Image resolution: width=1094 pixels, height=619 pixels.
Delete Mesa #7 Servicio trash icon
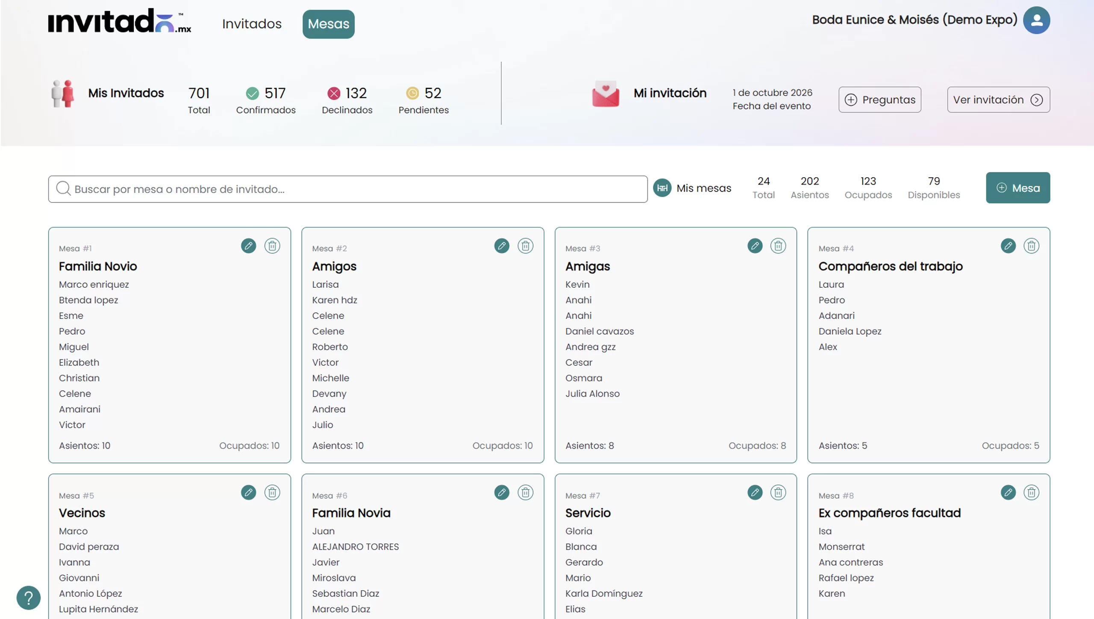coord(778,493)
